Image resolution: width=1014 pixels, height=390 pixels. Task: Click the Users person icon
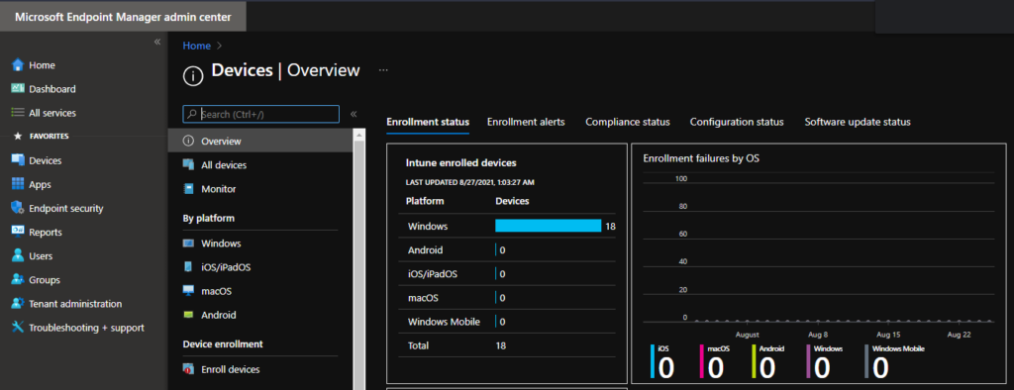pyautogui.click(x=18, y=256)
